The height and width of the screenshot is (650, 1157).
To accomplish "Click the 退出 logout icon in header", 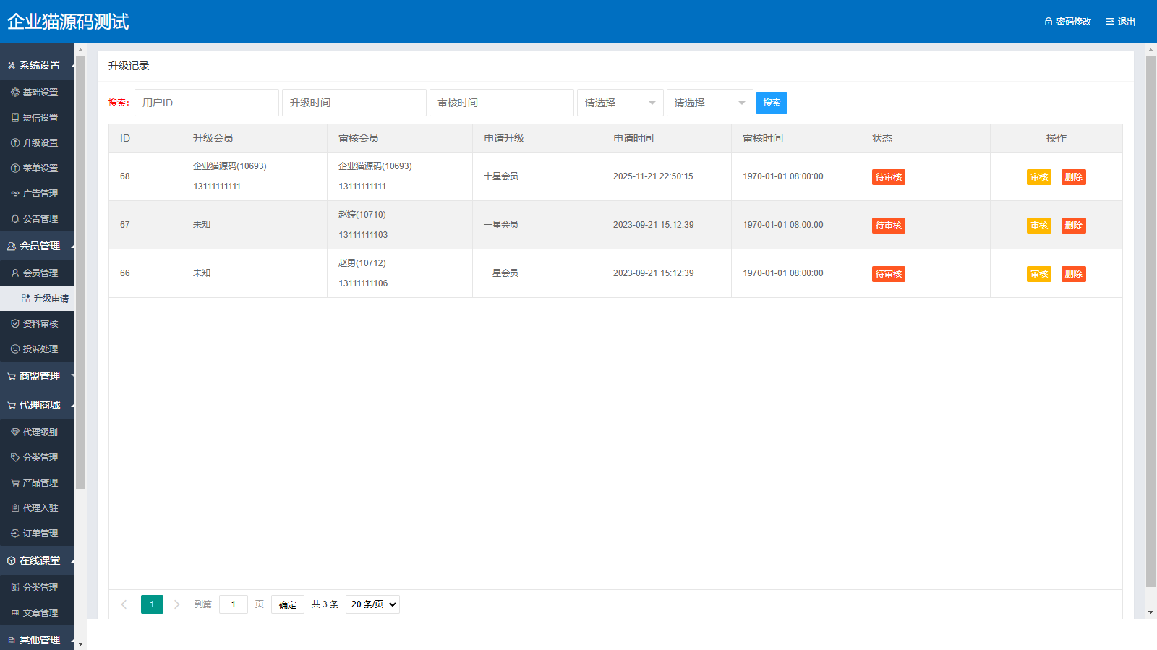I will [1109, 22].
